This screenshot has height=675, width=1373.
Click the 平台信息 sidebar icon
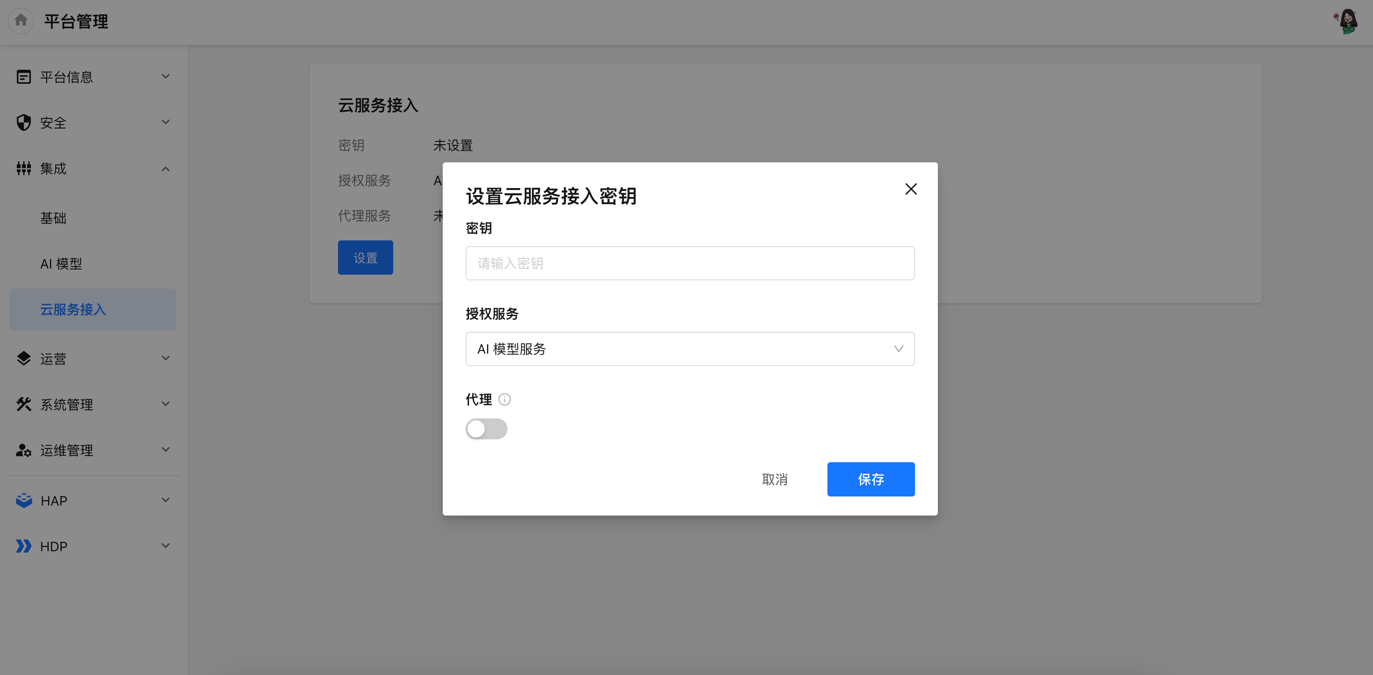(x=23, y=77)
